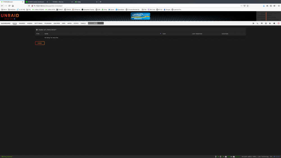Screen dimensions: 281x158
Task: Open the Terminal icon in Unraid toolbar
Action: coord(257,23)
